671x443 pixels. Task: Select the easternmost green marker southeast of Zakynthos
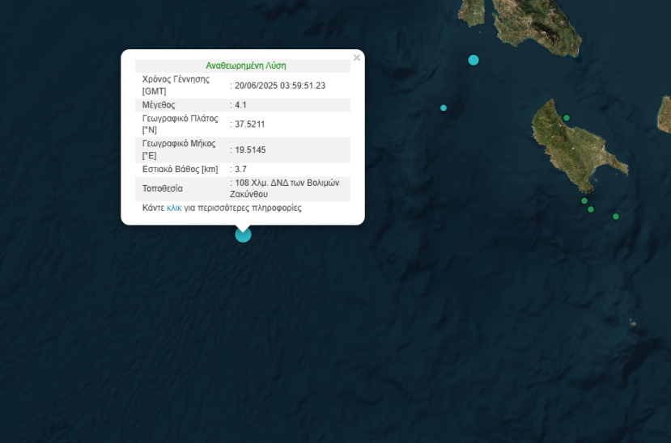click(616, 216)
